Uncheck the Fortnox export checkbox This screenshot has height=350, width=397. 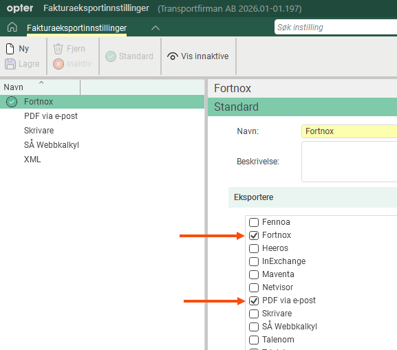coord(254,235)
